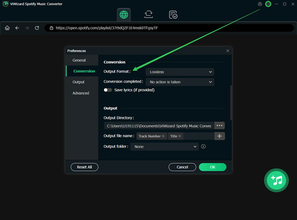Add a file name tag with plus

(x=220, y=136)
